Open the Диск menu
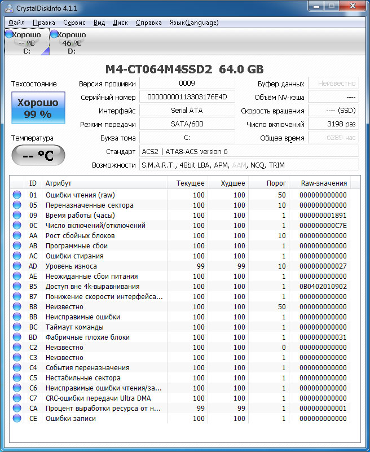The width and height of the screenshot is (370, 452). pyautogui.click(x=120, y=23)
